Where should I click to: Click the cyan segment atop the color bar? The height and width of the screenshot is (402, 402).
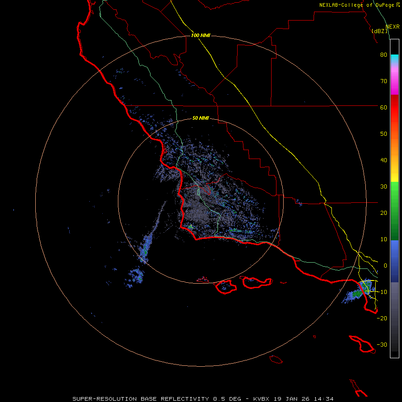pyautogui.click(x=394, y=59)
